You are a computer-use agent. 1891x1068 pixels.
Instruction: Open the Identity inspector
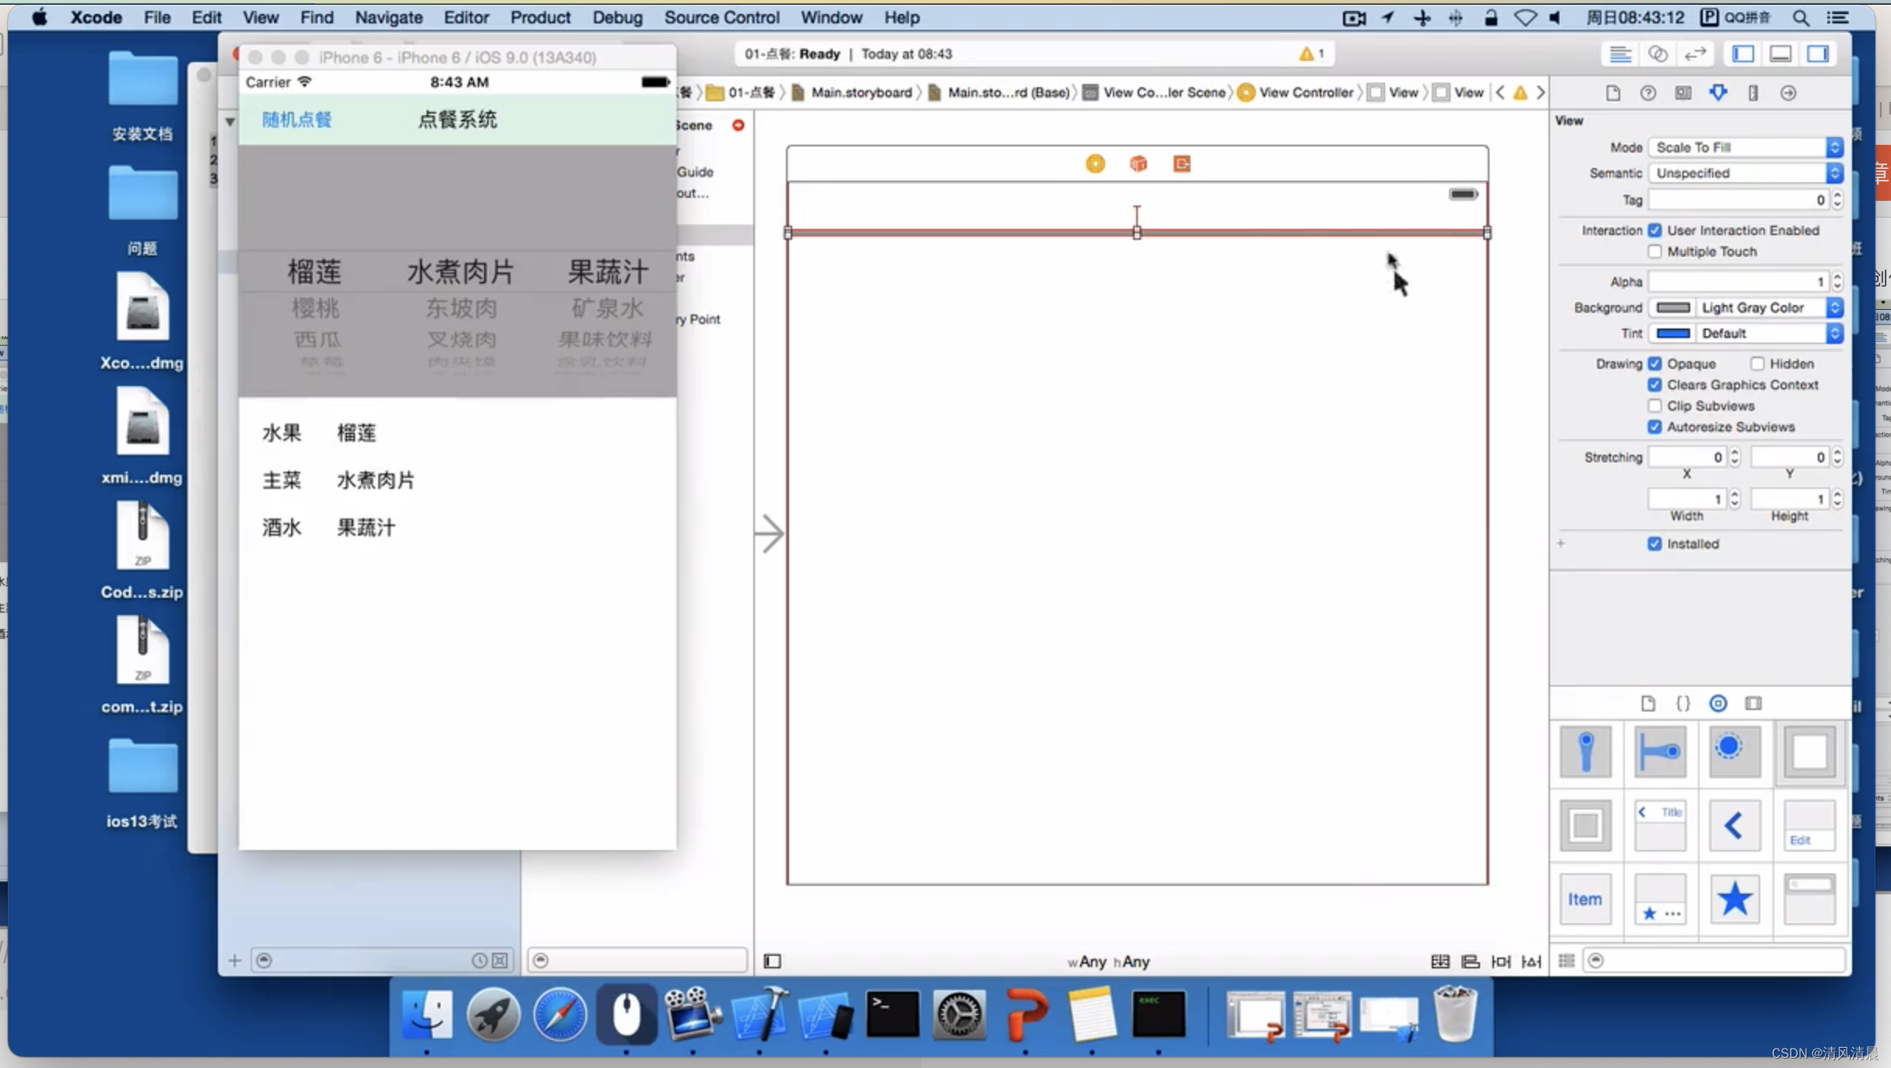coord(1682,93)
